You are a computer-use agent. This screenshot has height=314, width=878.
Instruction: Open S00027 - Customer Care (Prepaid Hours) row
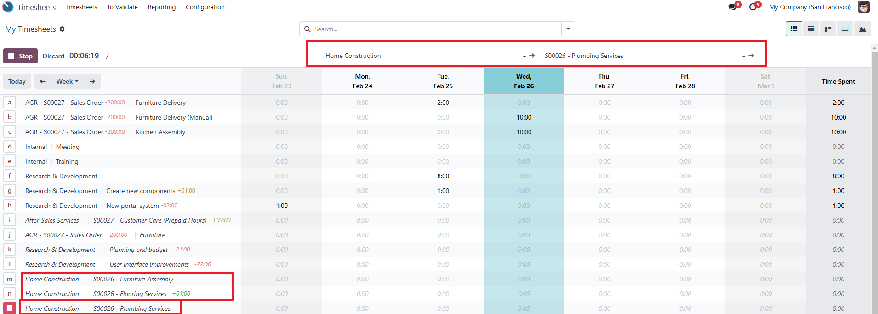[150, 220]
